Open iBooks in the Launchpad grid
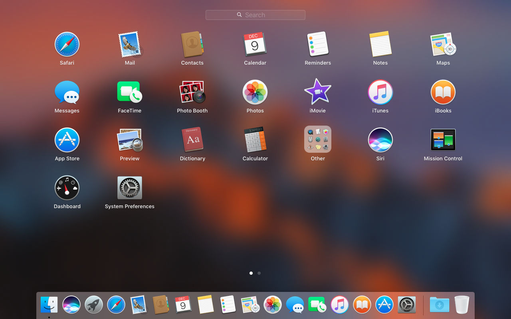Viewport: 511px width, 319px height. 443,92
